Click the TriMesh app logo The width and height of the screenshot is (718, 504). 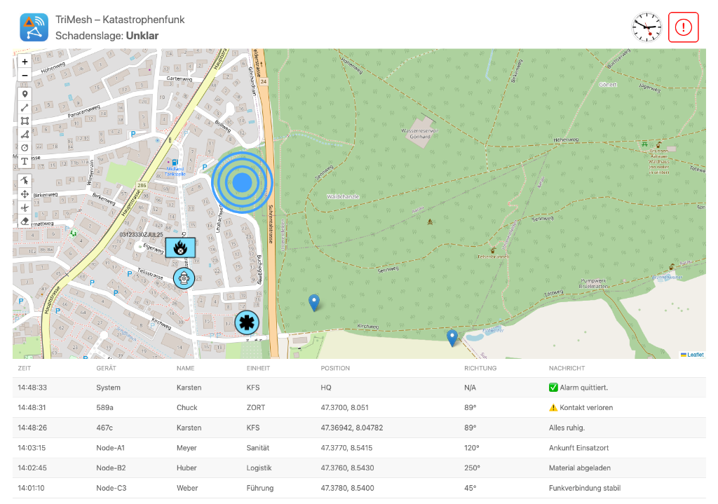pyautogui.click(x=34, y=27)
